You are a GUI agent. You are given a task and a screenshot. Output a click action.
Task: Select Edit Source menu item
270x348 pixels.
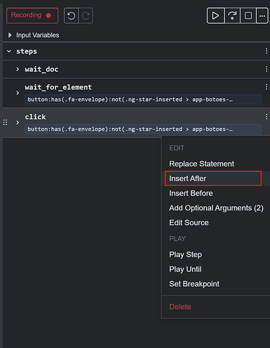(x=189, y=223)
